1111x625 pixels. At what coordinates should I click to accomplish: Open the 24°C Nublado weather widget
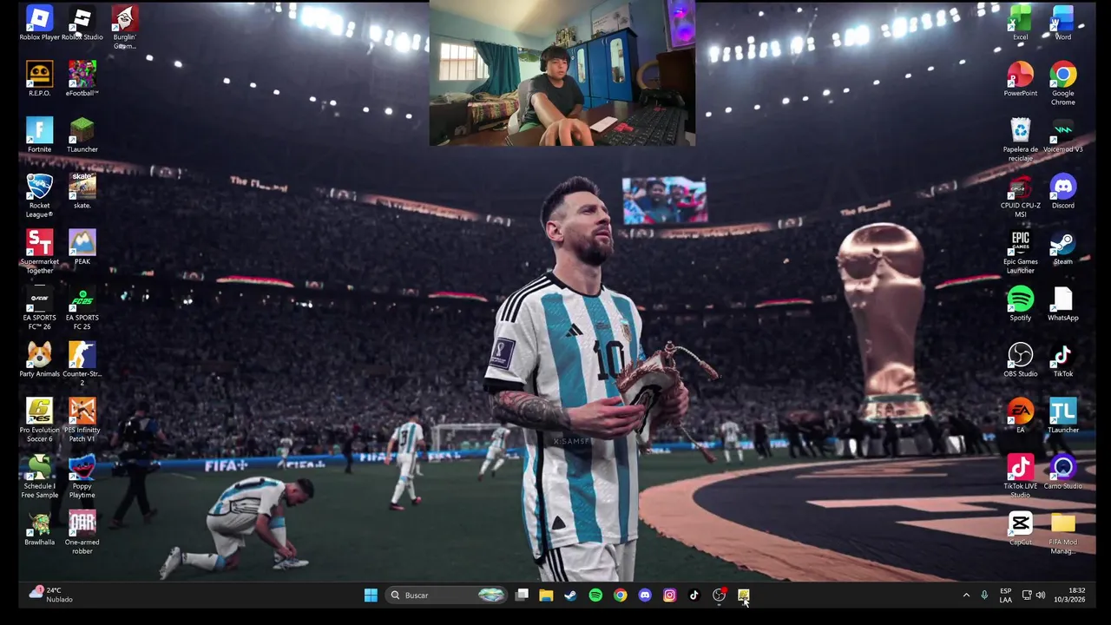50,595
